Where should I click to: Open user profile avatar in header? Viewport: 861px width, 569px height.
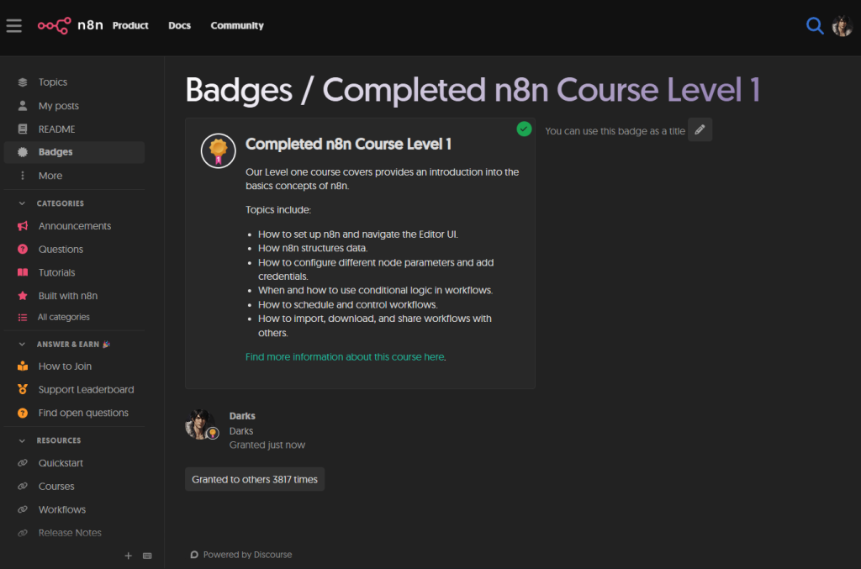click(x=842, y=25)
